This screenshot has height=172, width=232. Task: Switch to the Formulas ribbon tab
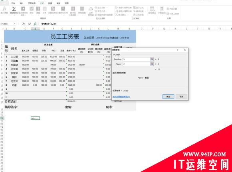coord(42,3)
